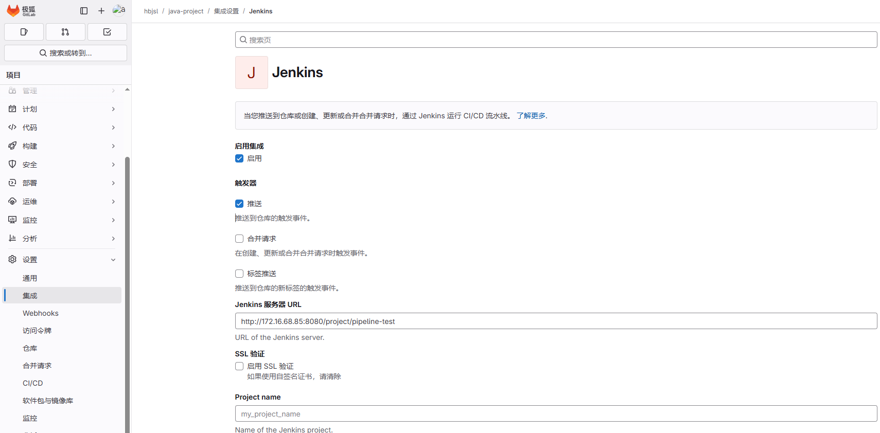Focus the 搜索页 search field
The height and width of the screenshot is (433, 880).
pyautogui.click(x=556, y=40)
